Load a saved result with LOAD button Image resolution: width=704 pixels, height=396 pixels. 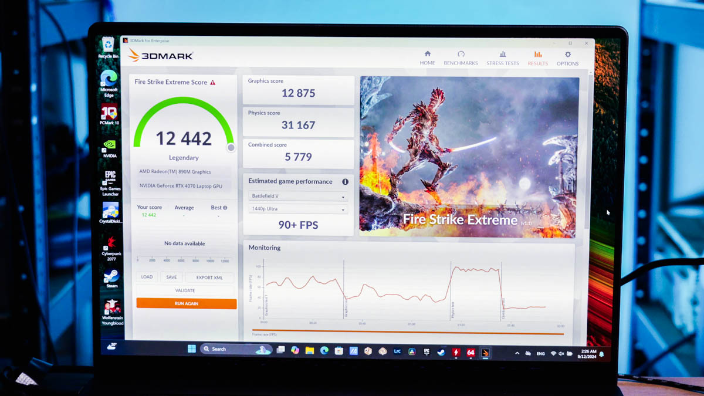[x=147, y=277]
